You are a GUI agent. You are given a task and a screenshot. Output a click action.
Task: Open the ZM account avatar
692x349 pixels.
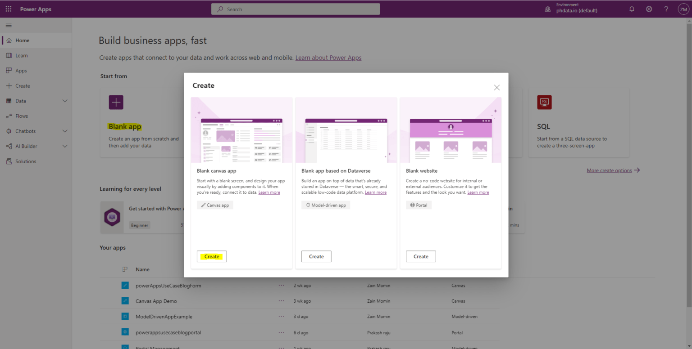[683, 9]
